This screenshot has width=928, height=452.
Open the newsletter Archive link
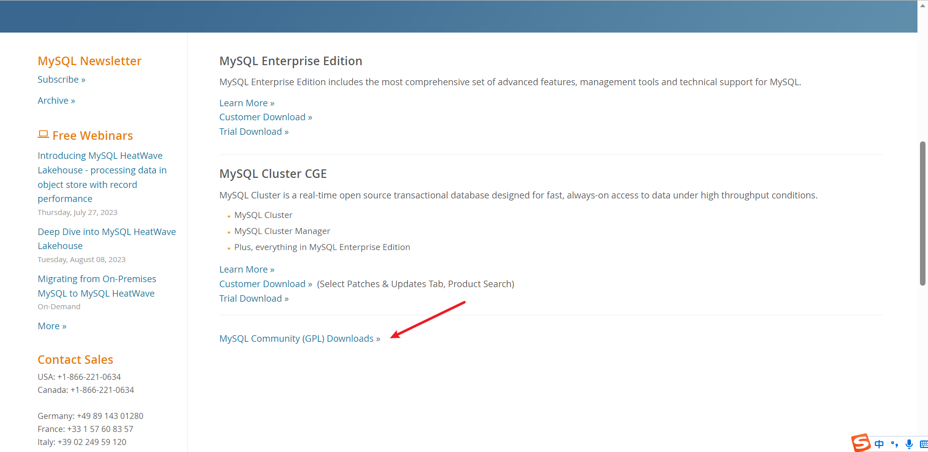[56, 101]
